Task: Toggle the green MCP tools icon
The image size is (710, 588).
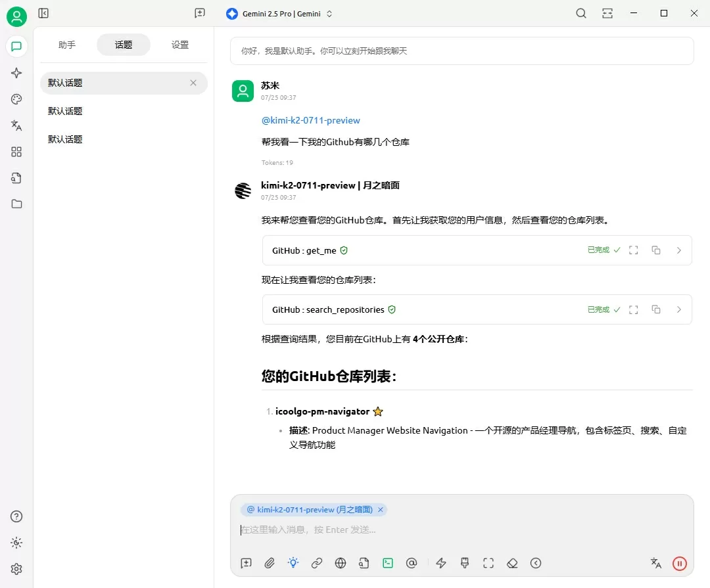Action: click(388, 562)
